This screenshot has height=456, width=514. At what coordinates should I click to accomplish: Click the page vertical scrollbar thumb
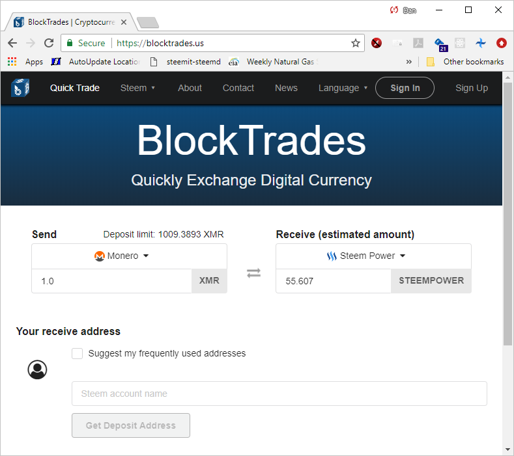(507, 215)
